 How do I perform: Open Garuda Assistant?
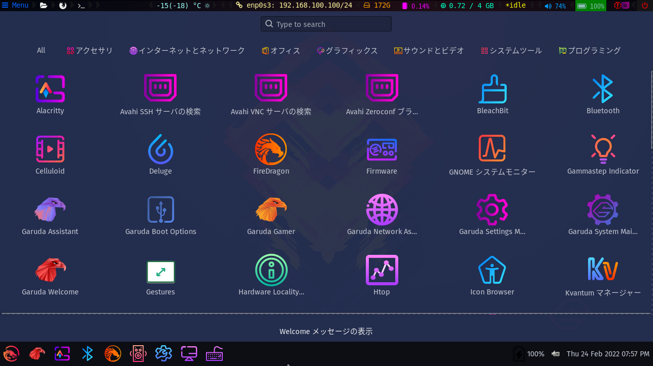point(50,215)
